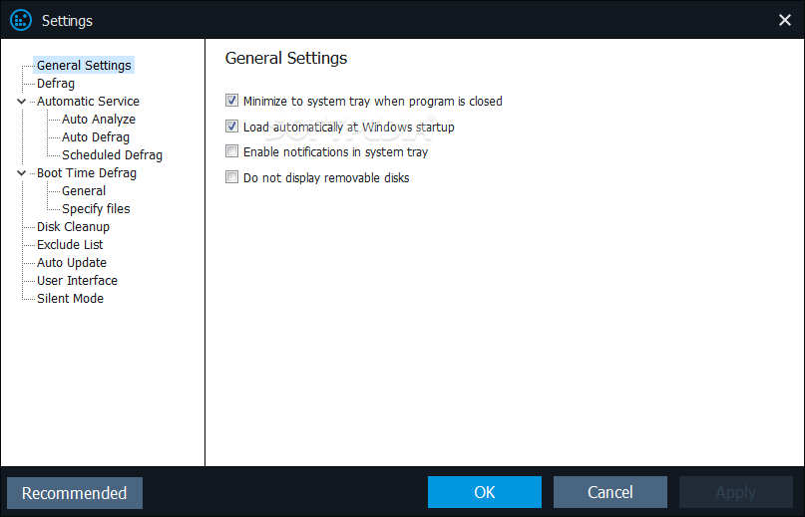The width and height of the screenshot is (805, 517).
Task: Open Auto Analyze settings page
Action: pos(99,119)
